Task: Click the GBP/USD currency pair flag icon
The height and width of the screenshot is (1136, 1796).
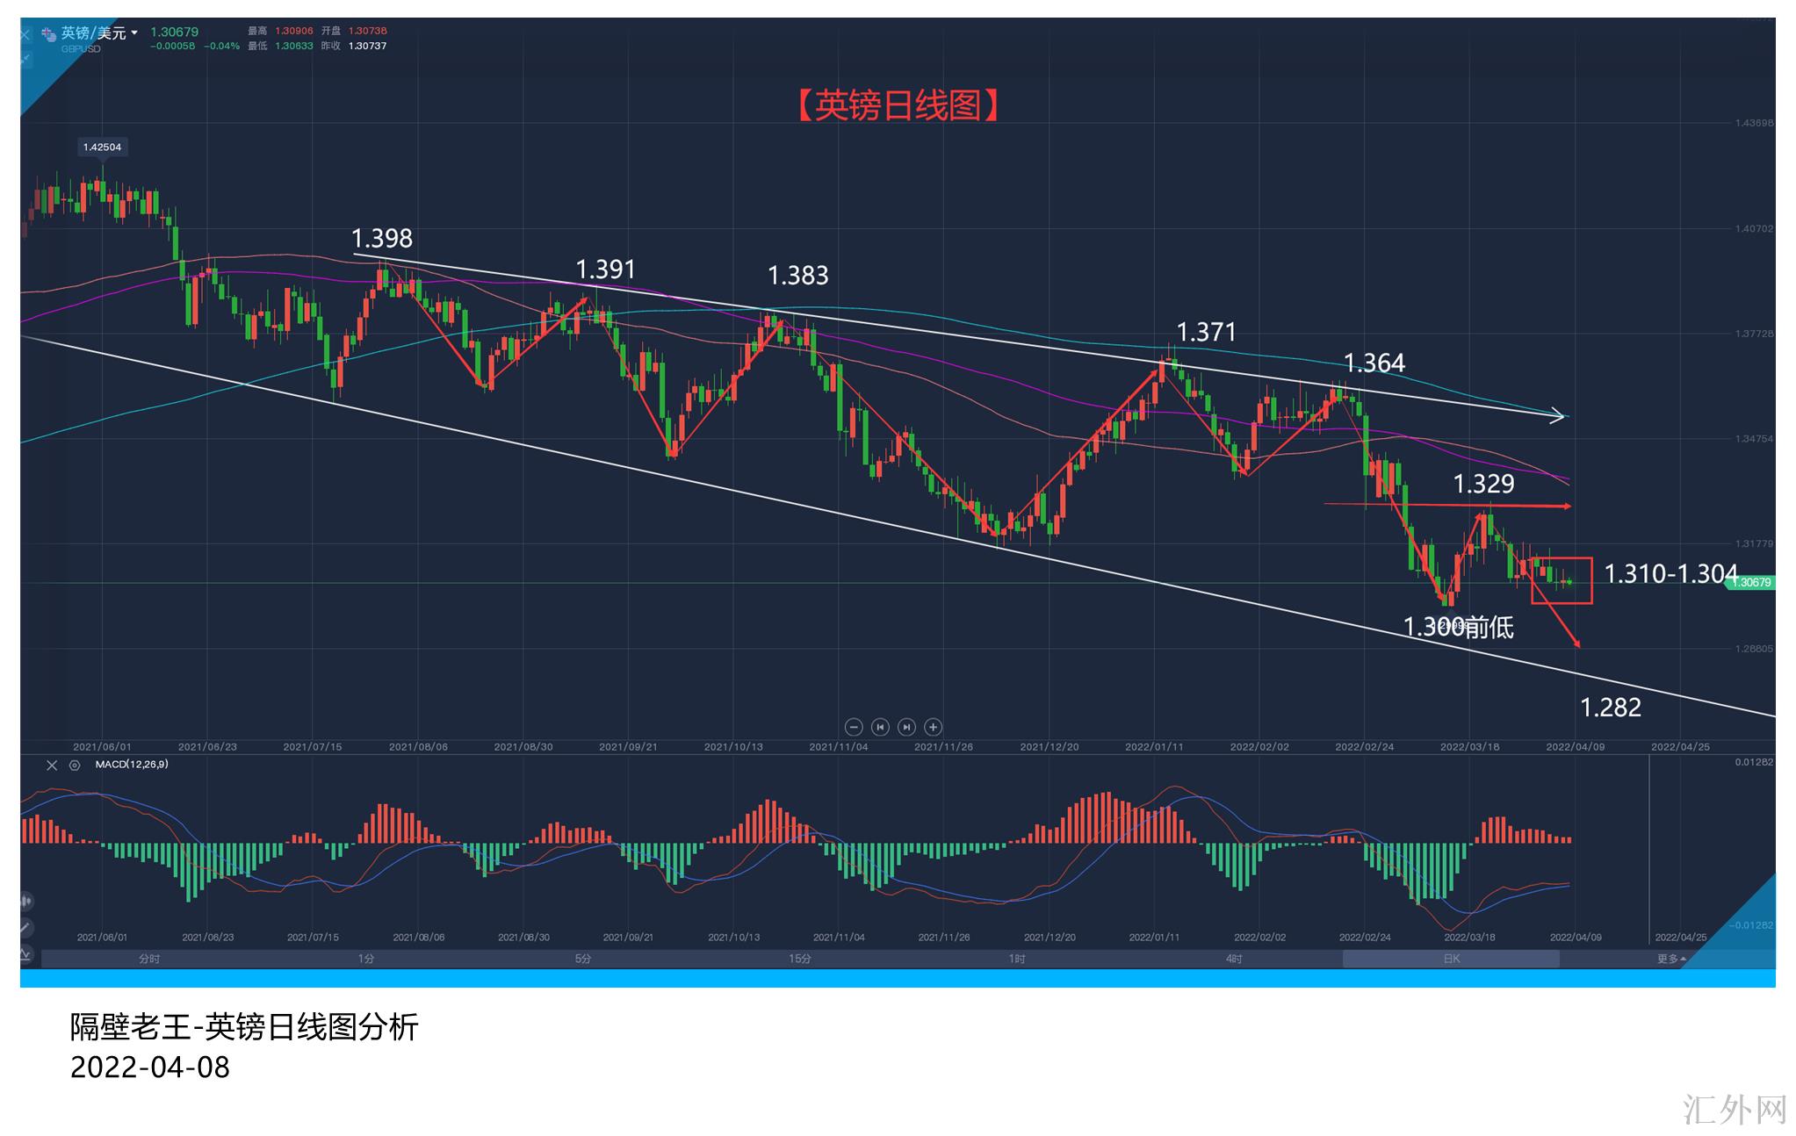Action: click(49, 35)
